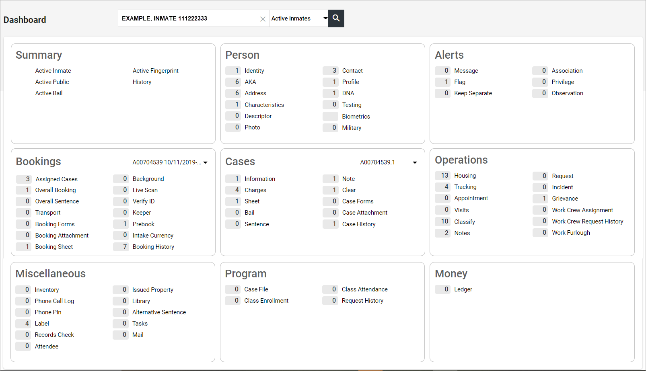The height and width of the screenshot is (371, 646).
Task: Open Alternative Sentence
Action: (159, 312)
